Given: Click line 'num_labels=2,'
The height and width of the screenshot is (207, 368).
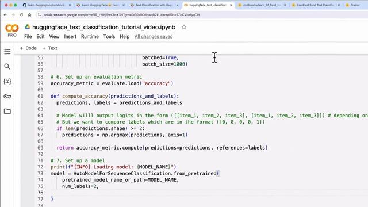Looking at the screenshot, I should pyautogui.click(x=80, y=186).
